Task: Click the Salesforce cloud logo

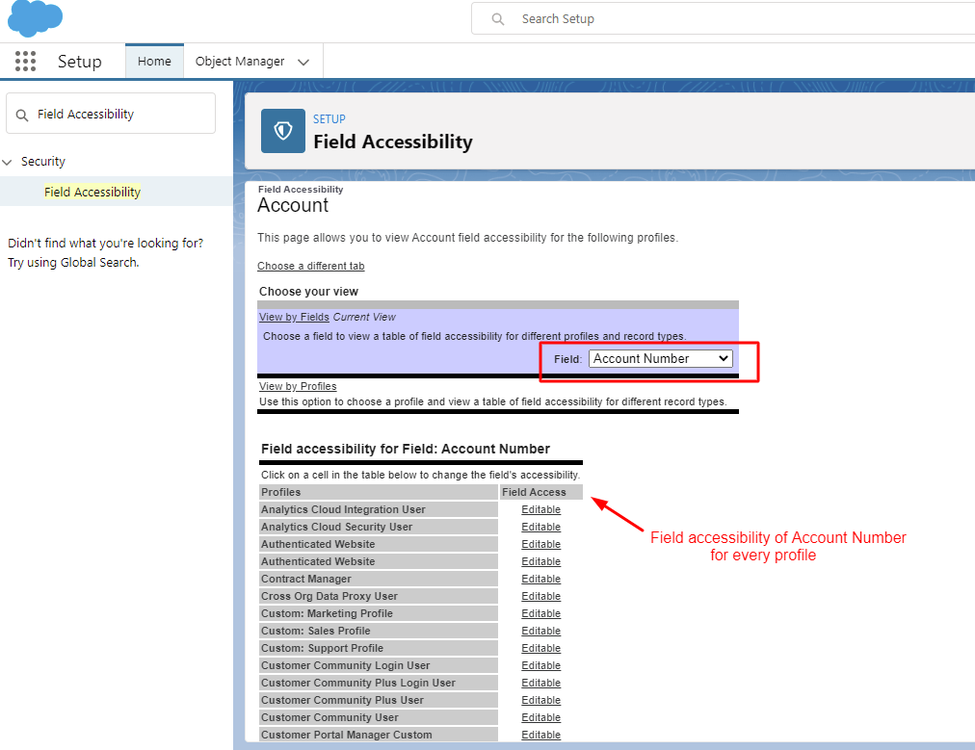Action: (x=35, y=18)
